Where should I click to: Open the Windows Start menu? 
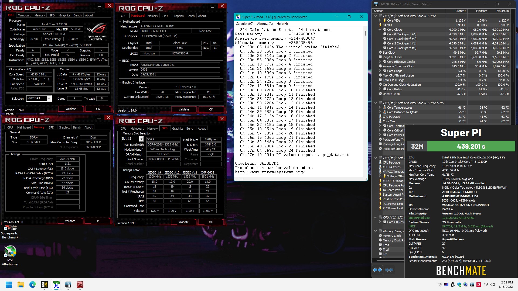coord(9,285)
